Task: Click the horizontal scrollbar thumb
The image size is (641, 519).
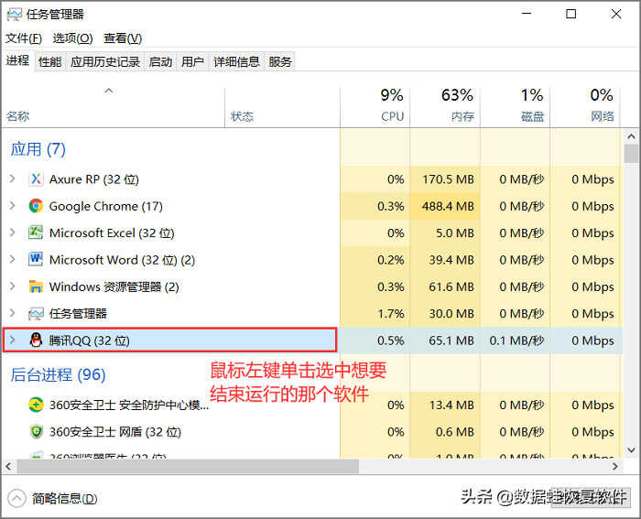Action: pos(188,466)
